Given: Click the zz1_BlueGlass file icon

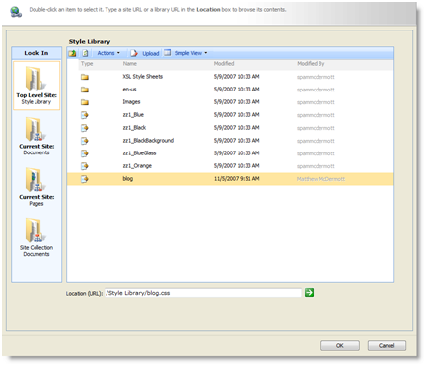Looking at the screenshot, I should (85, 153).
